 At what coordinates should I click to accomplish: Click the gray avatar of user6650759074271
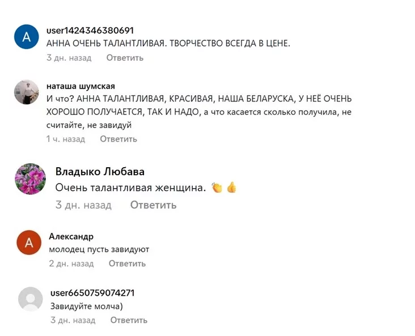pyautogui.click(x=30, y=299)
